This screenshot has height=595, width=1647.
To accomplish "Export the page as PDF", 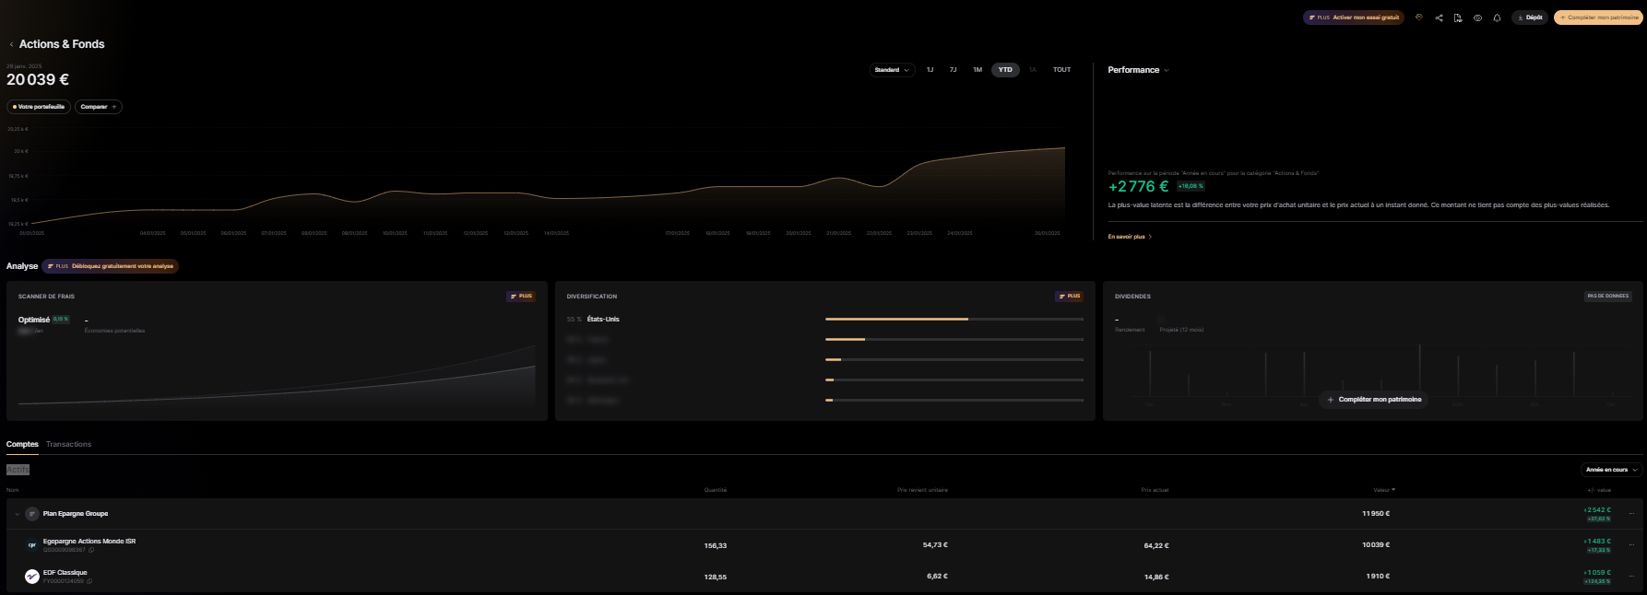I will click(1458, 17).
